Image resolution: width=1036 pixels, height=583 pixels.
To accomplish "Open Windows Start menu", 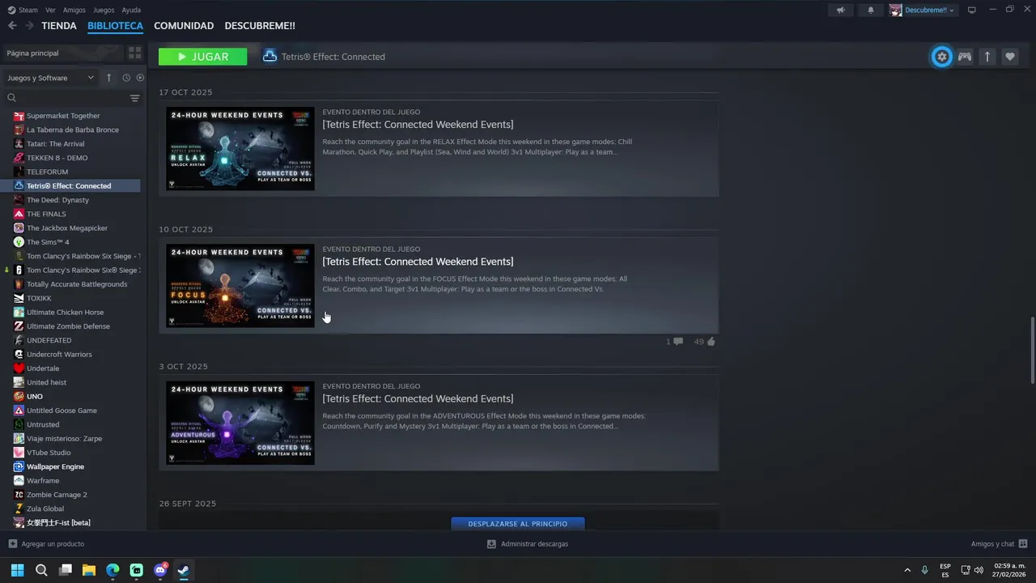I will point(17,570).
